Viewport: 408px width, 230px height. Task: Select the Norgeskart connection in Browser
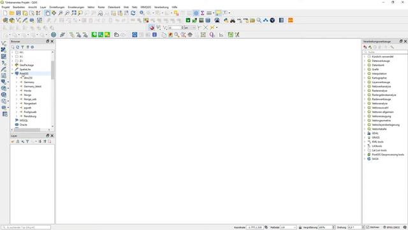click(30, 103)
